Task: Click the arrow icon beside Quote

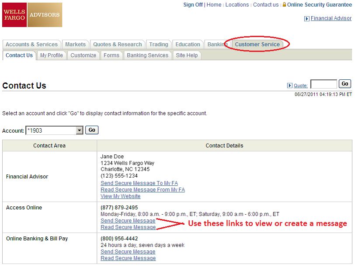Action: [x=289, y=86]
